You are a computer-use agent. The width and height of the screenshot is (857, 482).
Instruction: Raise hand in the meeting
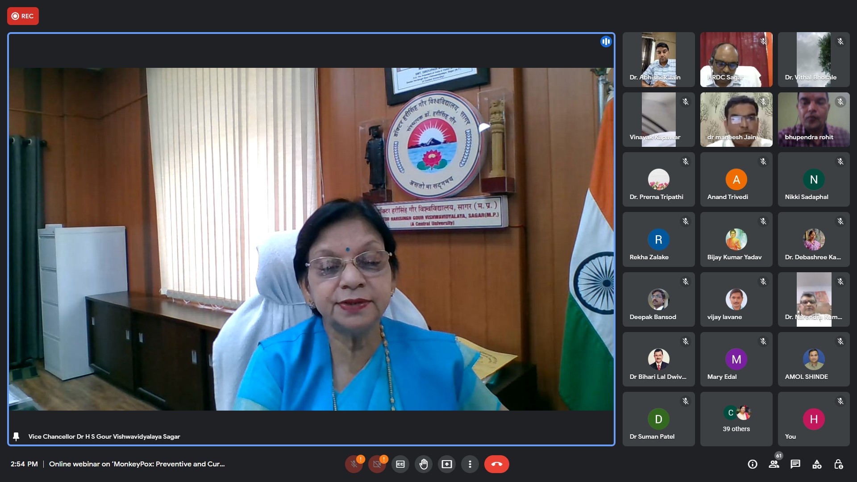click(424, 464)
